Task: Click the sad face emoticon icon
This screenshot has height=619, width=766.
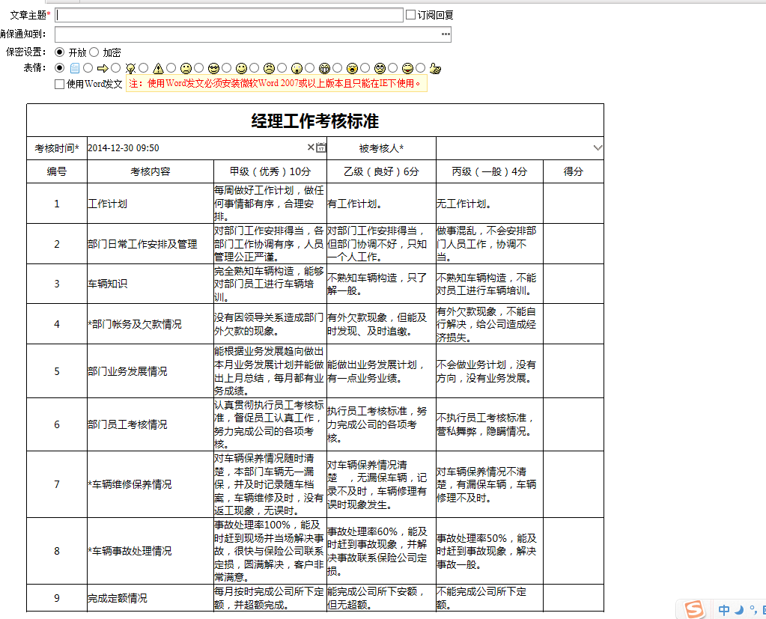Action: point(186,68)
